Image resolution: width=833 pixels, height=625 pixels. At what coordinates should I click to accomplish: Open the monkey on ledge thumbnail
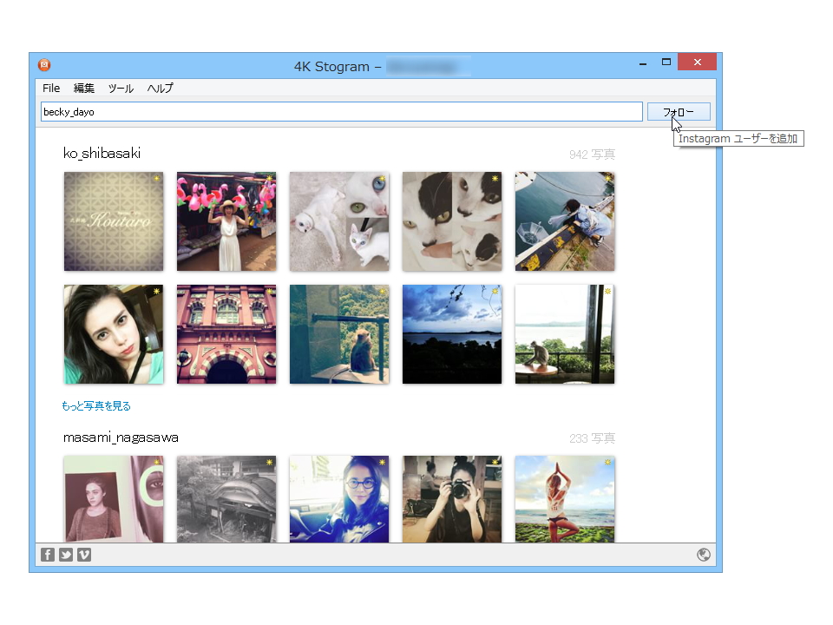click(x=339, y=334)
